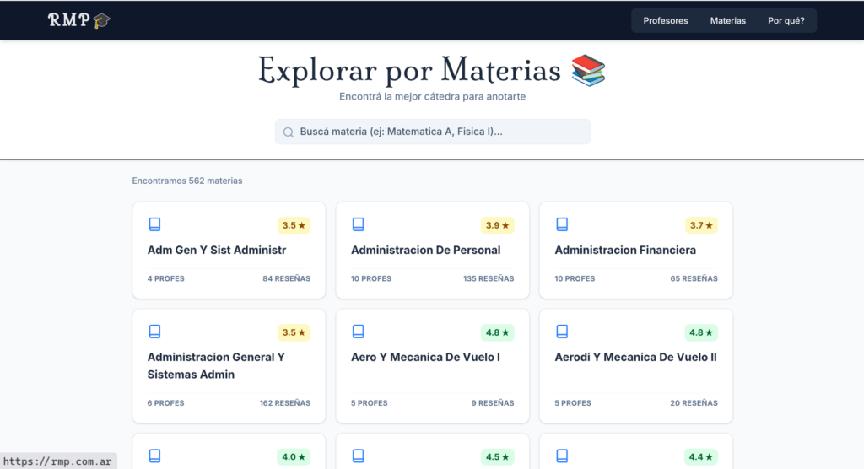
Task: Click the 162 reseñas count
Action: (284, 403)
